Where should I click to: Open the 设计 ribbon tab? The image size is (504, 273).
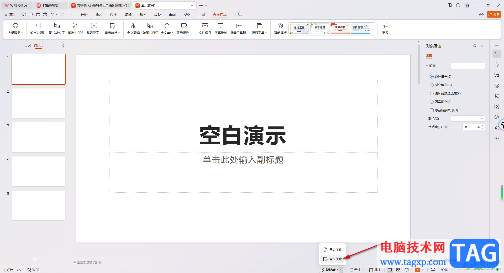tap(113, 15)
